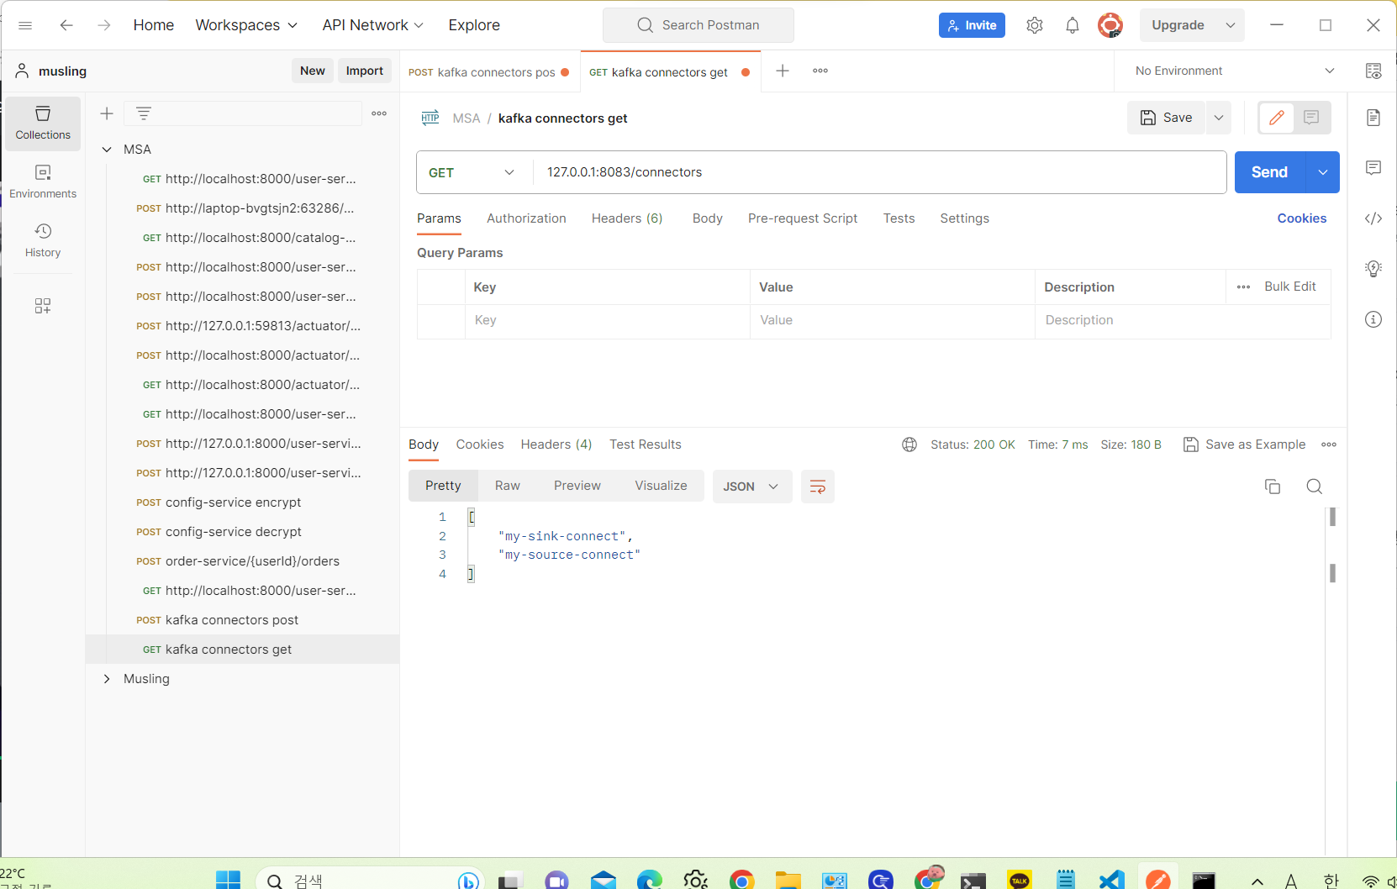Click the Send button
The width and height of the screenshot is (1397, 889).
pyautogui.click(x=1269, y=172)
